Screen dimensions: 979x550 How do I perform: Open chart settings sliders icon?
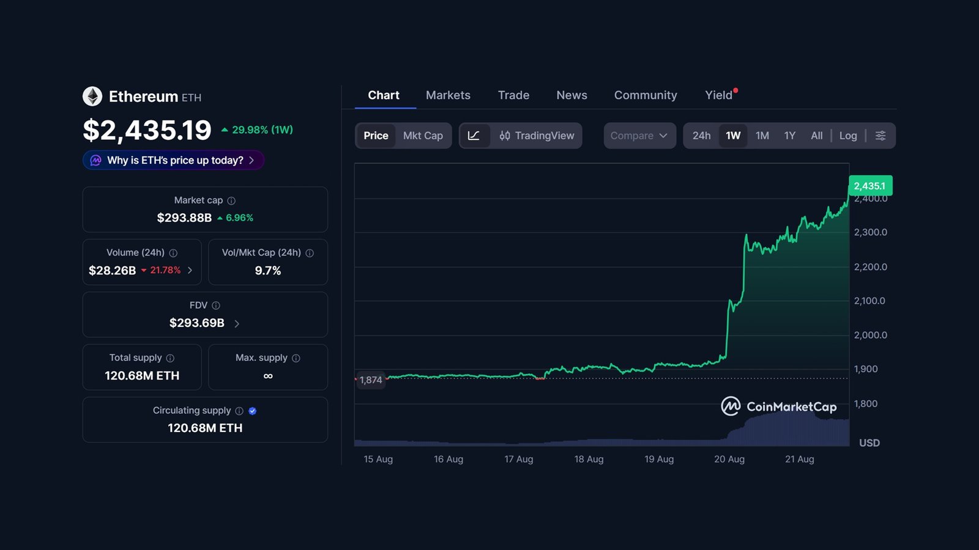click(880, 136)
